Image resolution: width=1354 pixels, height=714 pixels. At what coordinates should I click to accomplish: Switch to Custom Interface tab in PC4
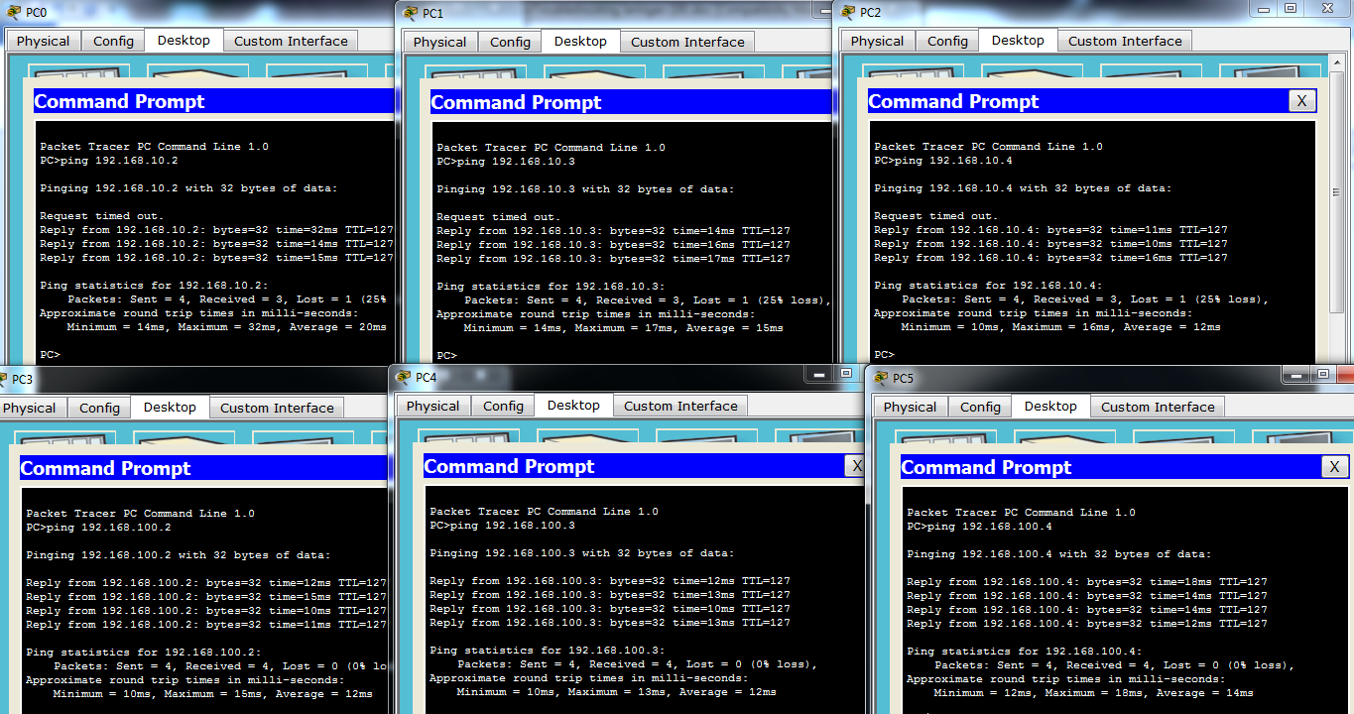[x=680, y=407]
